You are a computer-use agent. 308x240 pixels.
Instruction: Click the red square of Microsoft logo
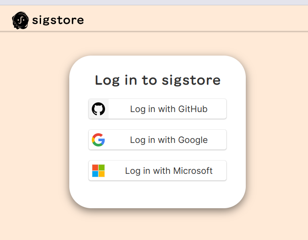[x=95, y=167]
